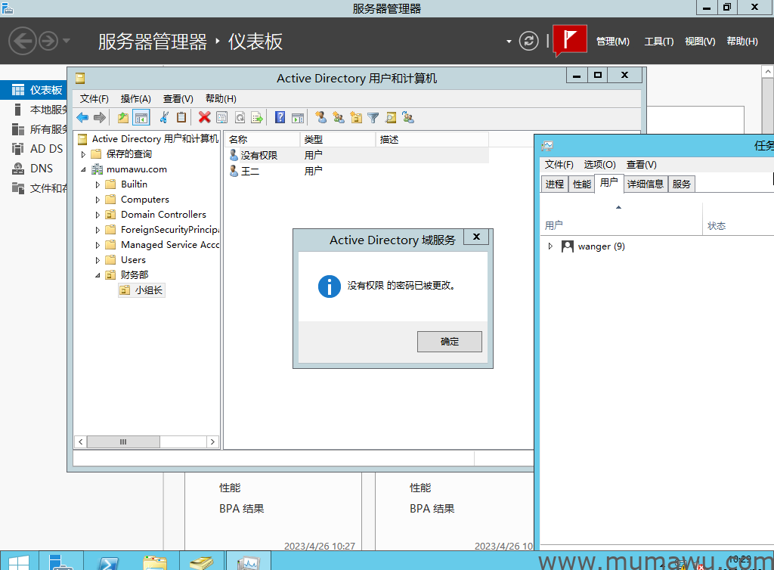Expand the Domain Controllers node
The height and width of the screenshot is (570, 774).
(98, 215)
